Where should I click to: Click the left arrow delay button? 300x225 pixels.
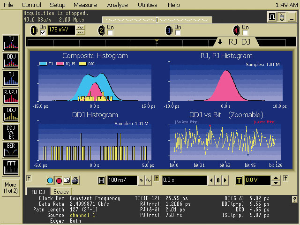(x=211, y=180)
